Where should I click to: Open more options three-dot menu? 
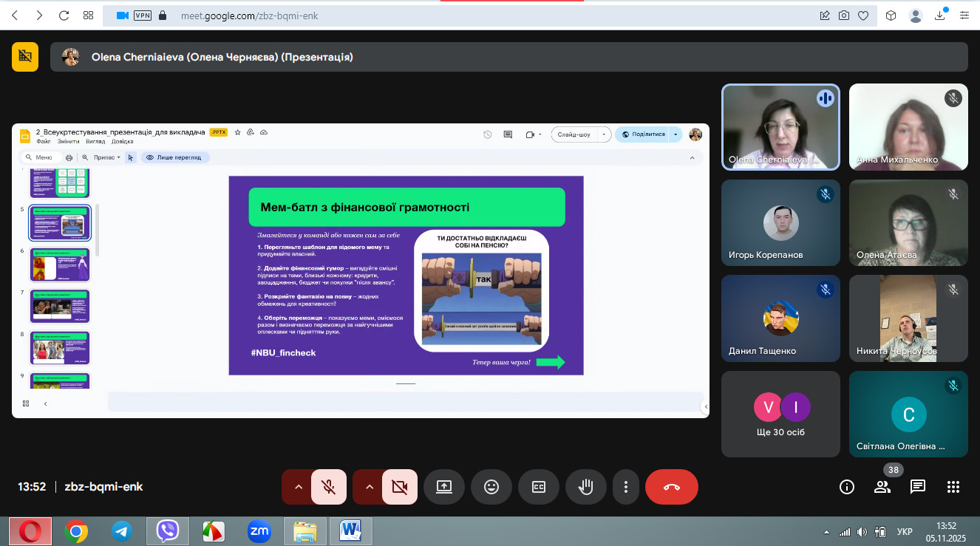(626, 487)
